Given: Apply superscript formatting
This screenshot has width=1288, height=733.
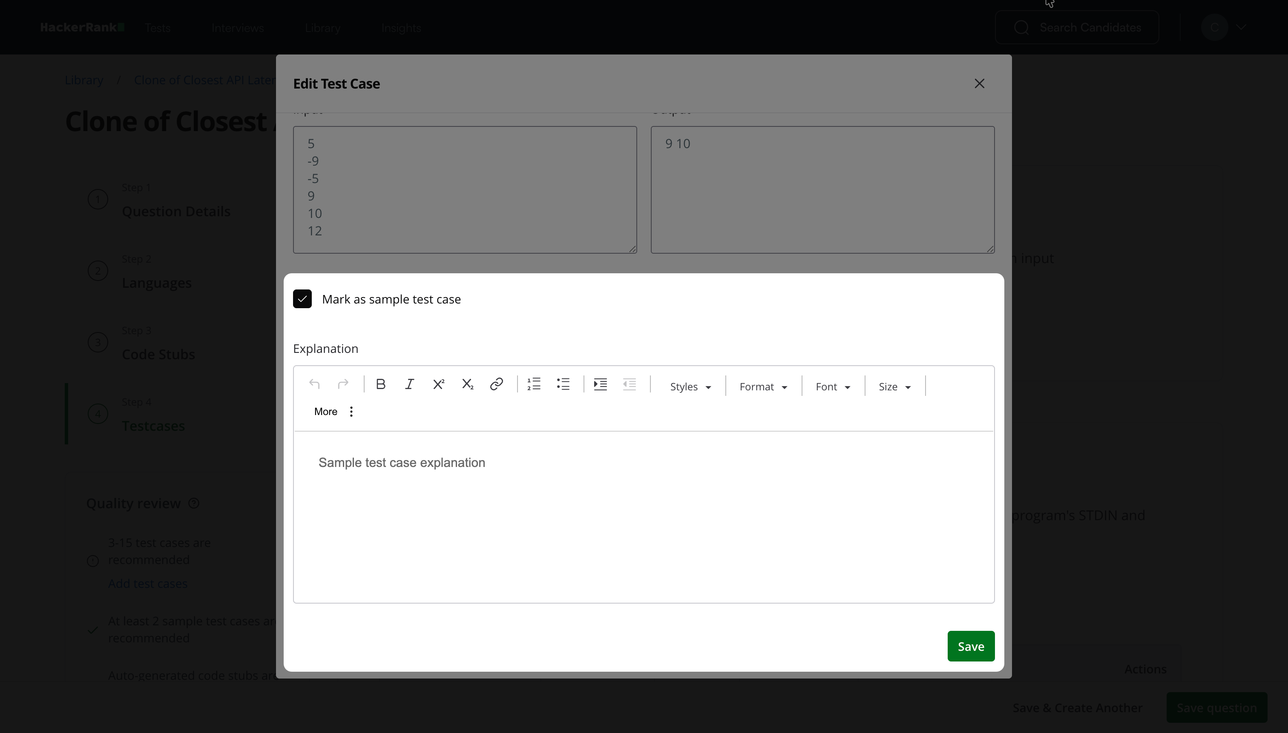Looking at the screenshot, I should click(439, 385).
